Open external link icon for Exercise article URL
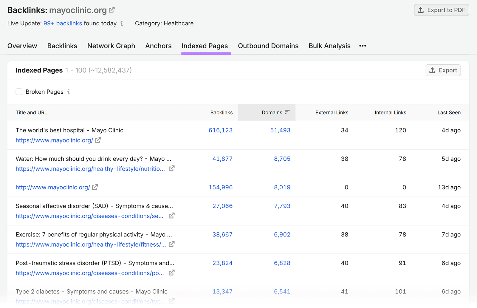 [x=171, y=244]
